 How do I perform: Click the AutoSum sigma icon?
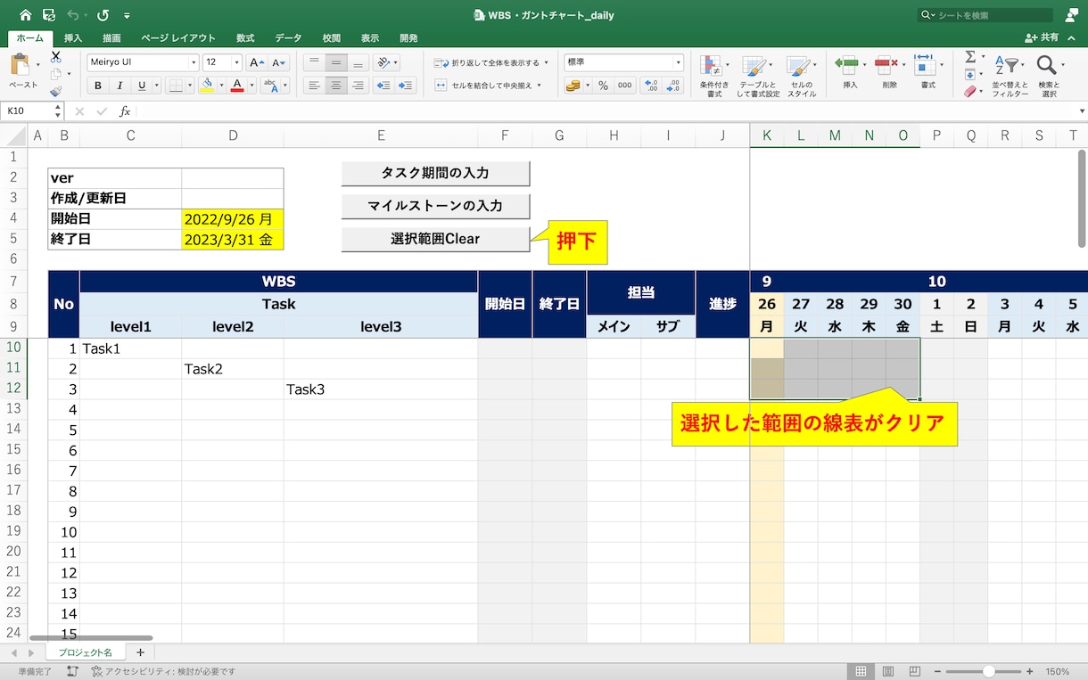point(970,56)
